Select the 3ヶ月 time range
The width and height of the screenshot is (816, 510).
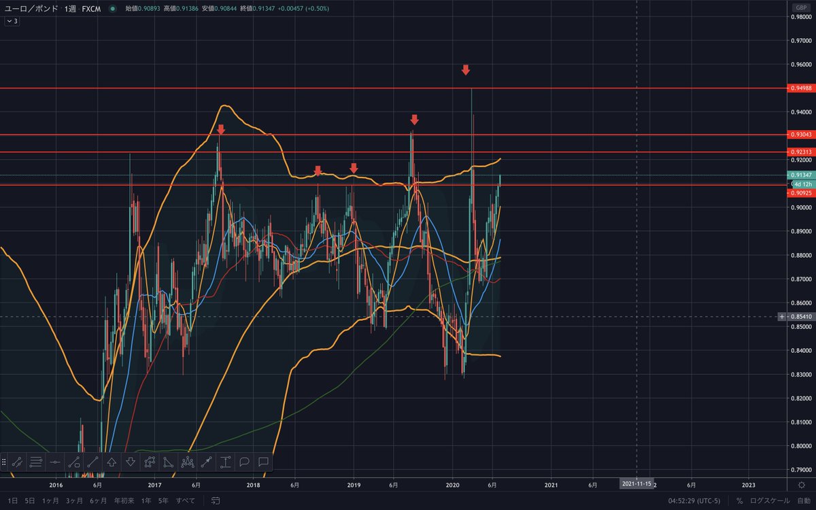74,501
